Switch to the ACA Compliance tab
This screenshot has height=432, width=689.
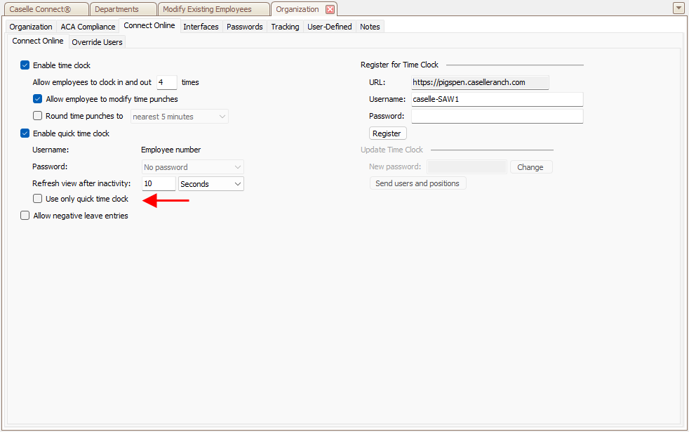pyautogui.click(x=88, y=27)
